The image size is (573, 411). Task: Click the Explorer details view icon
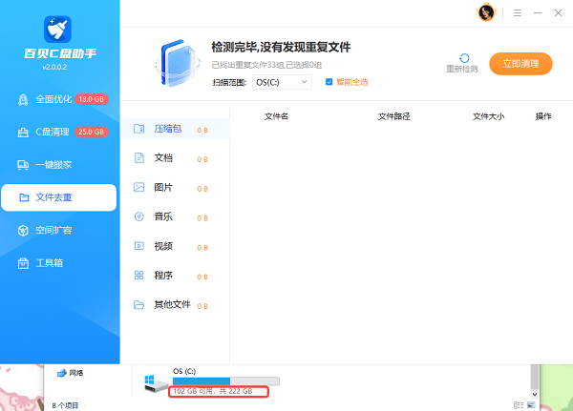pyautogui.click(x=519, y=405)
